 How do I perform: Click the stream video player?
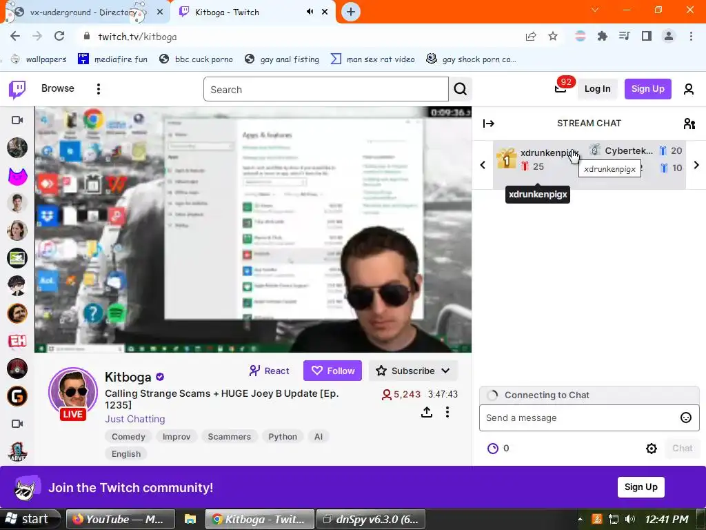(x=253, y=229)
